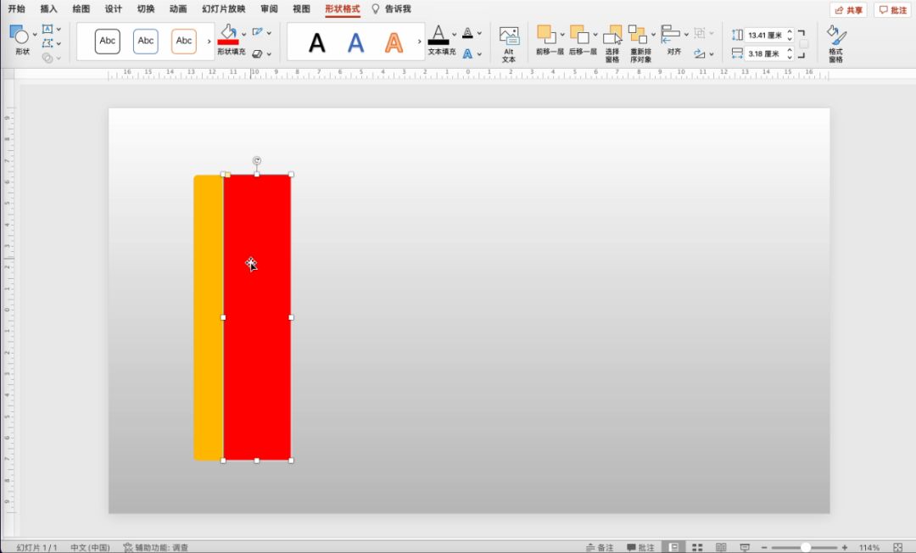This screenshot has width=916, height=553.
Task: Click the zoom out minus button
Action: pyautogui.click(x=764, y=547)
